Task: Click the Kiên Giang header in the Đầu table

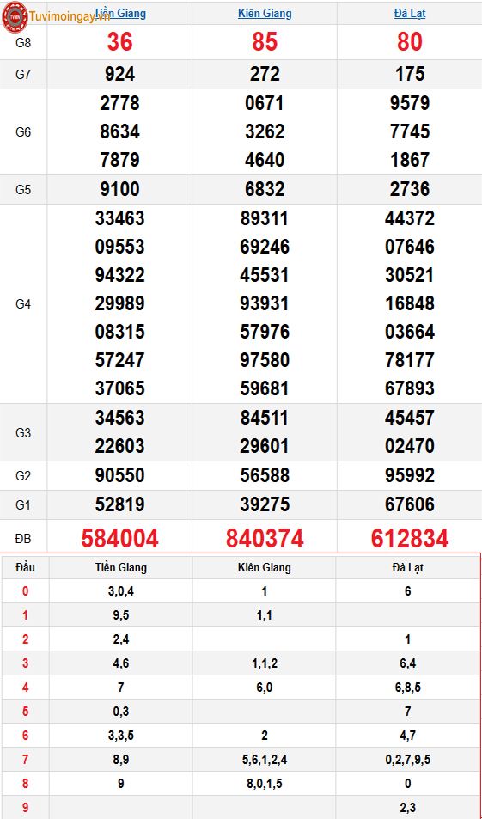Action: (x=265, y=567)
